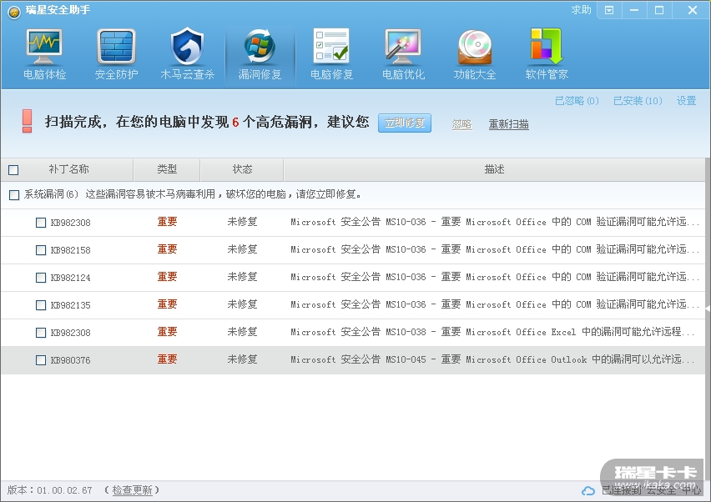Open the 设置 settings link
This screenshot has height=502, width=711.
686,101
